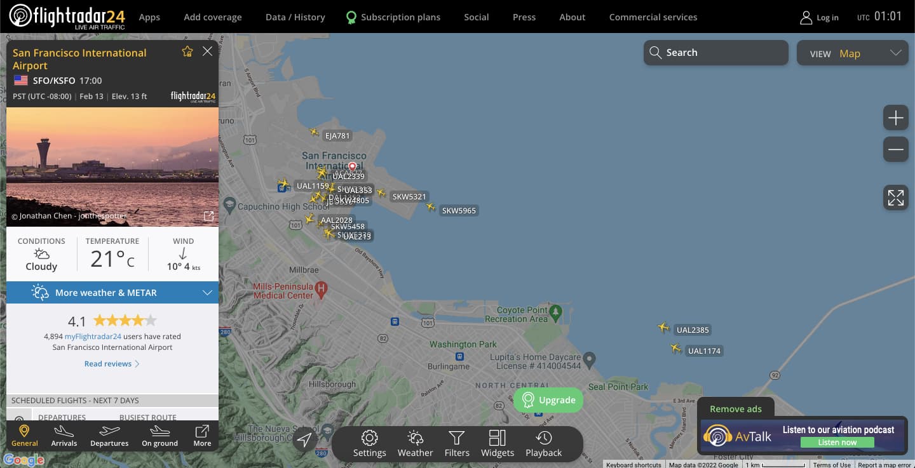Expand More weather & METAR section
Viewport: 915px width, 468px height.
(x=112, y=293)
